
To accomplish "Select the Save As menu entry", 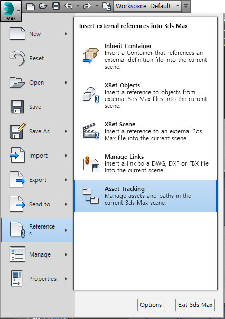I will pos(38,131).
